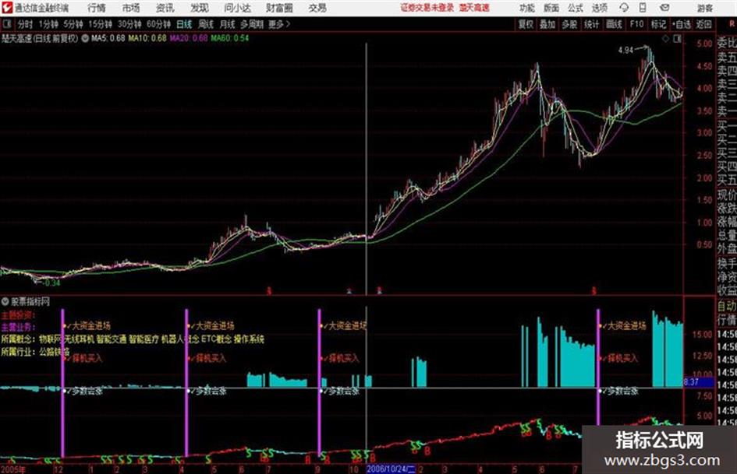This screenshot has height=474, width=737.
Task: Switch to the 1分钟 period tab
Action: point(48,24)
